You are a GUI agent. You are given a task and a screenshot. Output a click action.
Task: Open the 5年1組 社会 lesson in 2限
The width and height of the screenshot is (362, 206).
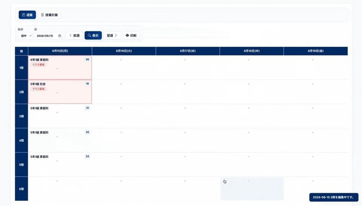38,84
